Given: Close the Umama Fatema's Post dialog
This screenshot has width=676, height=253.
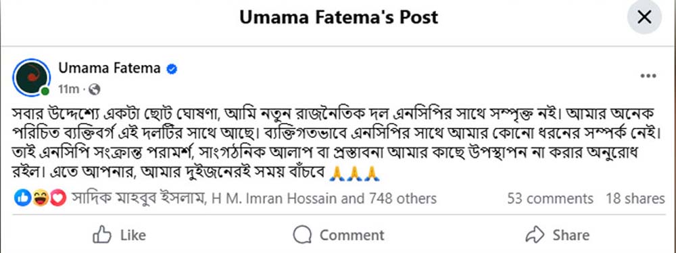Looking at the screenshot, I should 644,18.
